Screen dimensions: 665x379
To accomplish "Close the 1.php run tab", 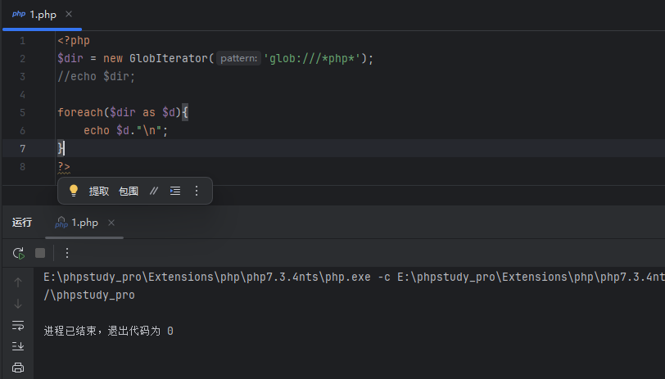I will click(111, 223).
